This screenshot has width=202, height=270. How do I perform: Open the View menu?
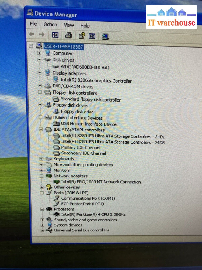[x=69, y=25]
